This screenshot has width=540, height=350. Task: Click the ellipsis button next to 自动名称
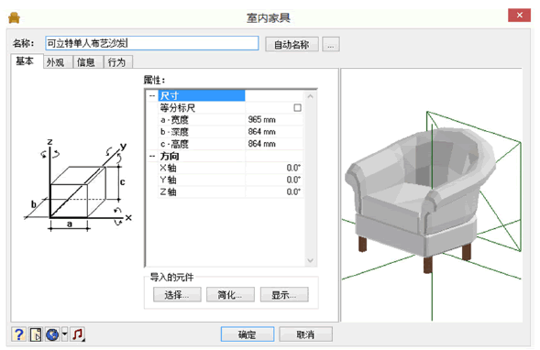331,44
